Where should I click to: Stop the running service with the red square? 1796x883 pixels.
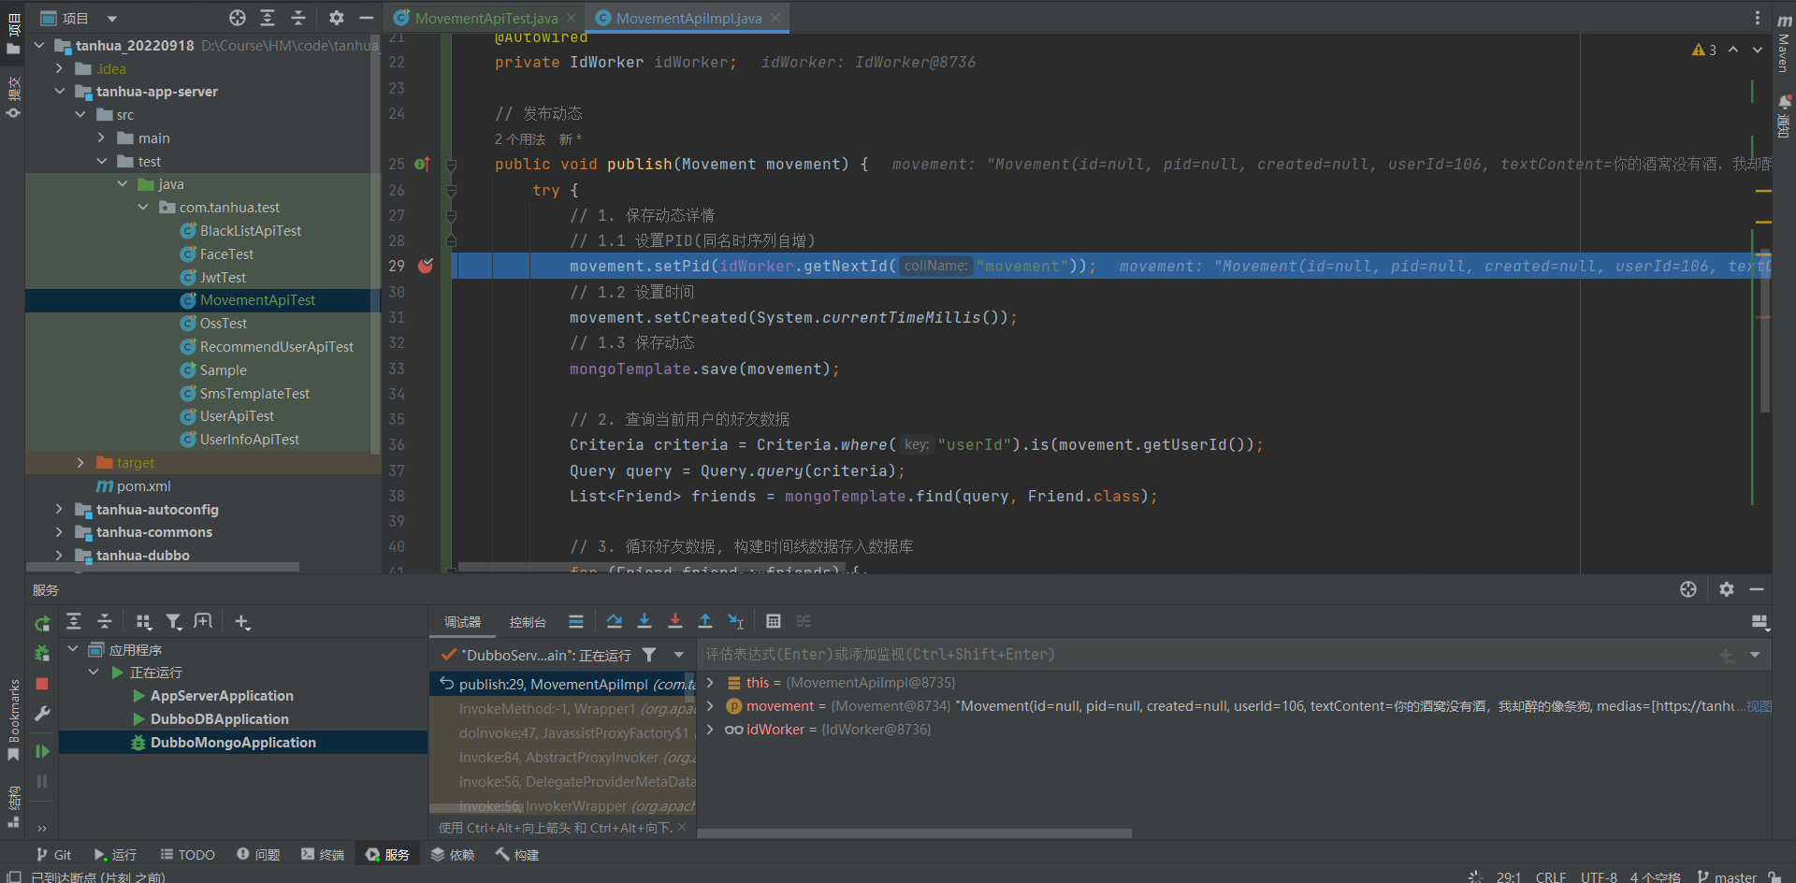pos(42,684)
